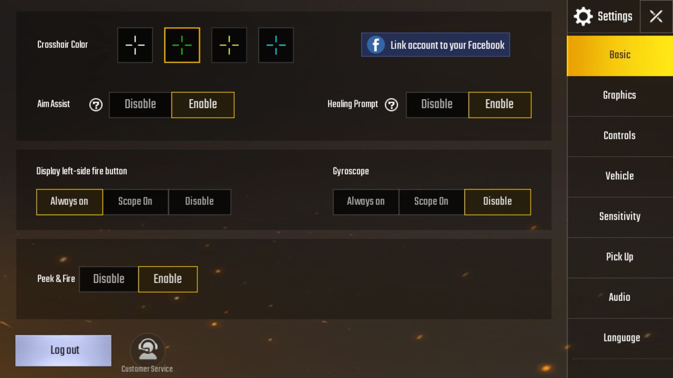Navigate to Language settings section
The width and height of the screenshot is (673, 378).
point(620,337)
